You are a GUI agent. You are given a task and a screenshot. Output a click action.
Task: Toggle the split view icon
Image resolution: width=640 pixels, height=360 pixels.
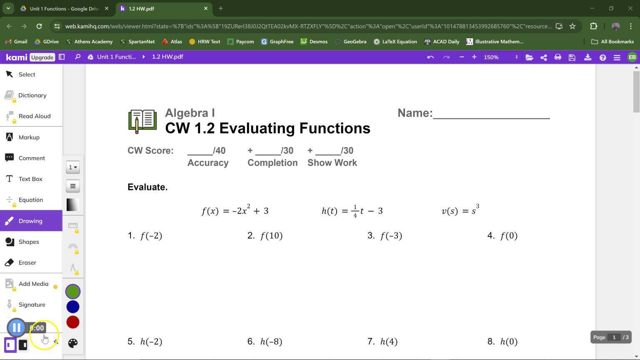[61, 57]
